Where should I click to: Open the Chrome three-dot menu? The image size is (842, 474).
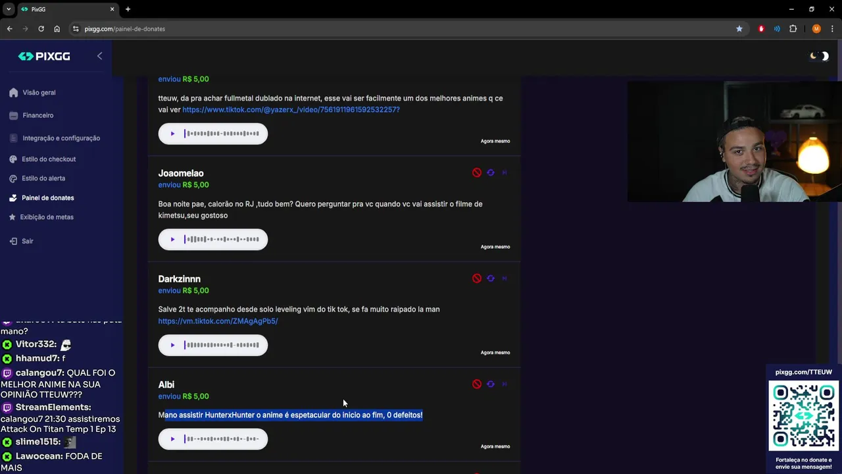(832, 29)
